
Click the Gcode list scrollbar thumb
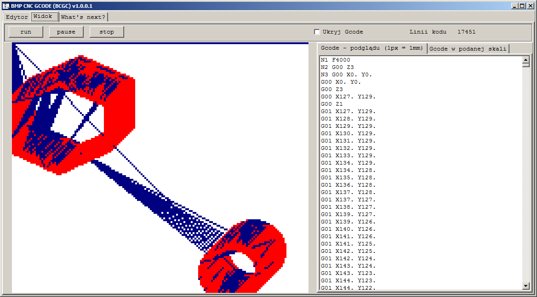pyautogui.click(x=526, y=65)
